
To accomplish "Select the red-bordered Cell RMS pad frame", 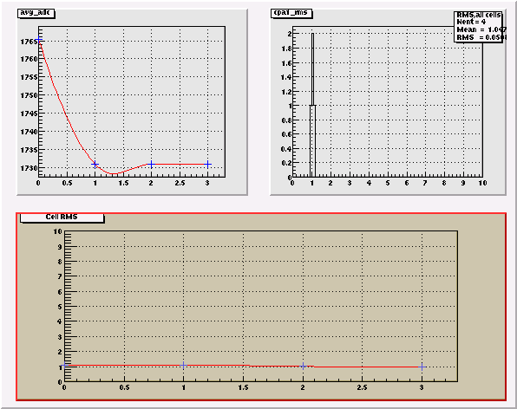I will (x=261, y=307).
